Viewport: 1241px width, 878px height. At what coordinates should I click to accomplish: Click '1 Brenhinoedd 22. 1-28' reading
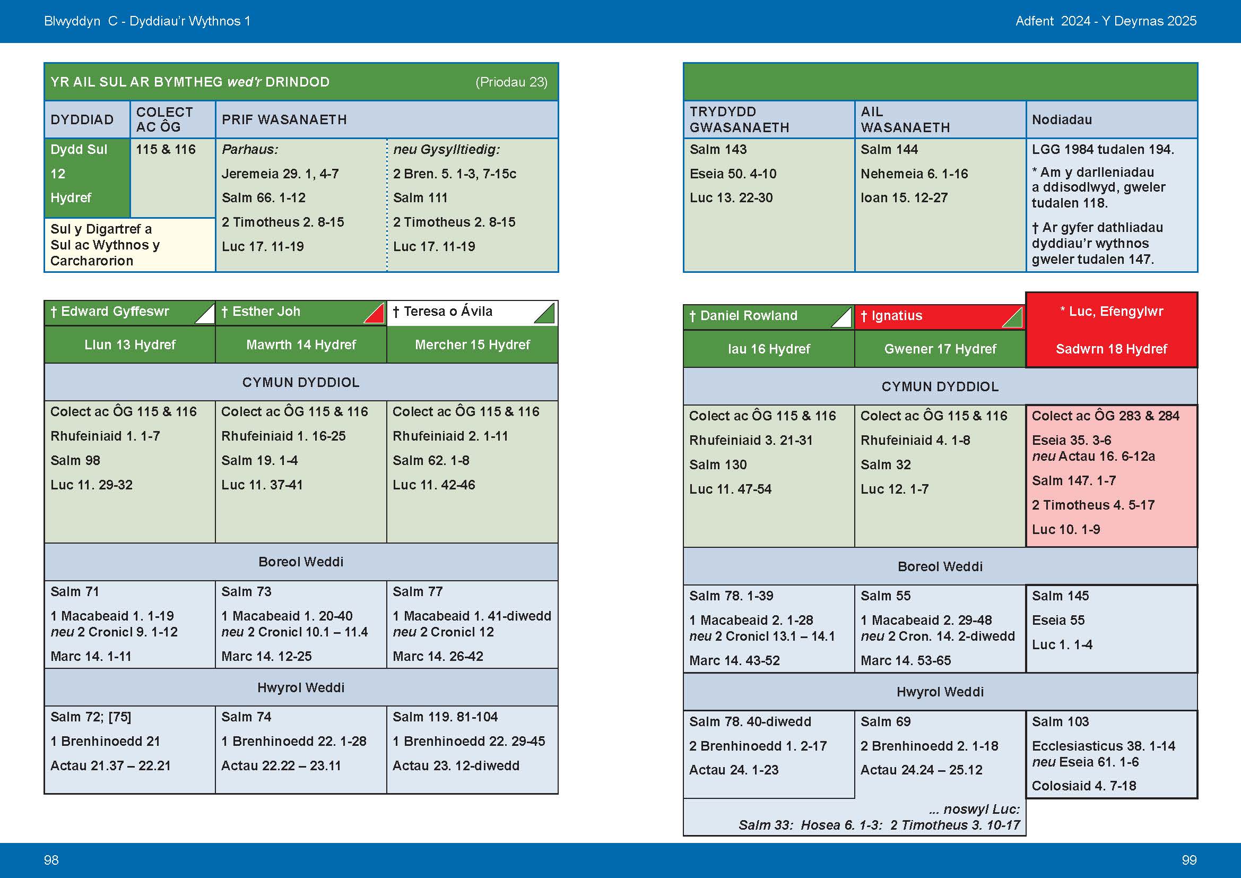(x=293, y=742)
